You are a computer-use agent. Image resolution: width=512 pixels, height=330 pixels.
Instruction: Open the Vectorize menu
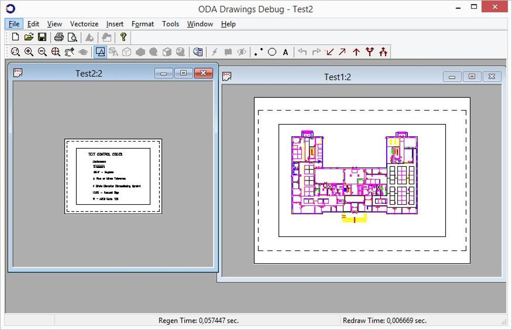click(84, 24)
